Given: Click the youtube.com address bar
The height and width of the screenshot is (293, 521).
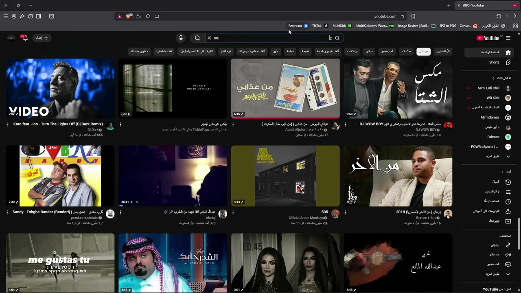Looking at the screenshot, I should tap(385, 16).
